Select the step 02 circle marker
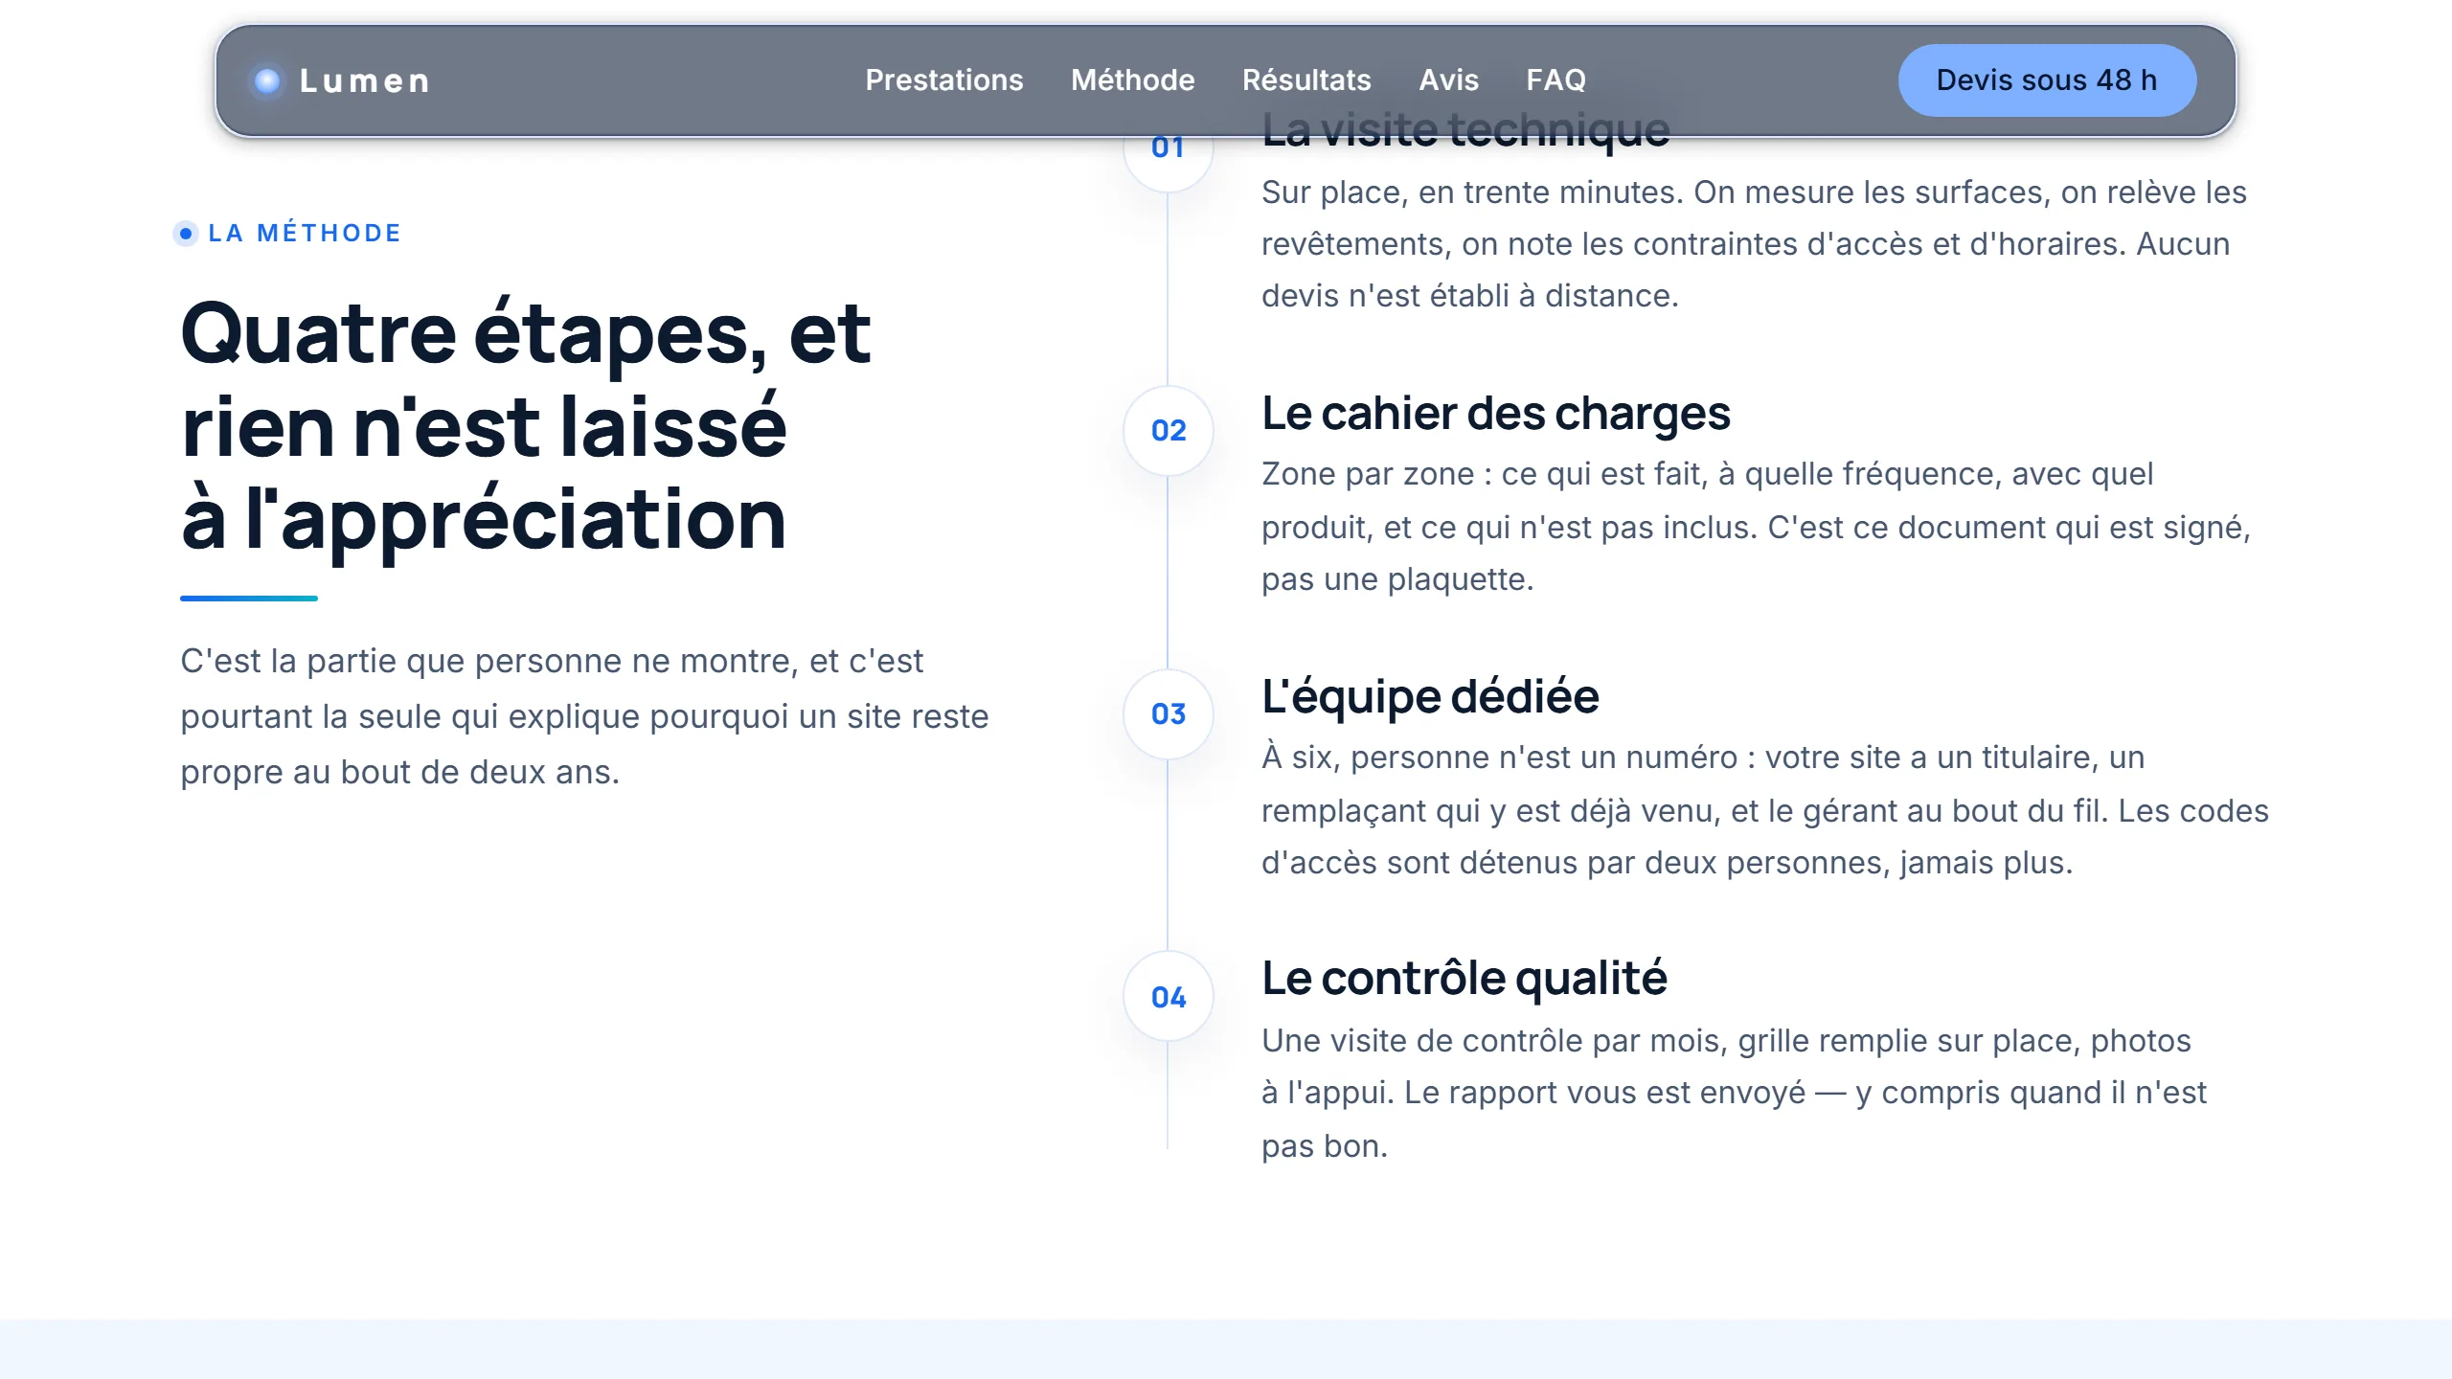This screenshot has height=1379, width=2452. click(1168, 430)
